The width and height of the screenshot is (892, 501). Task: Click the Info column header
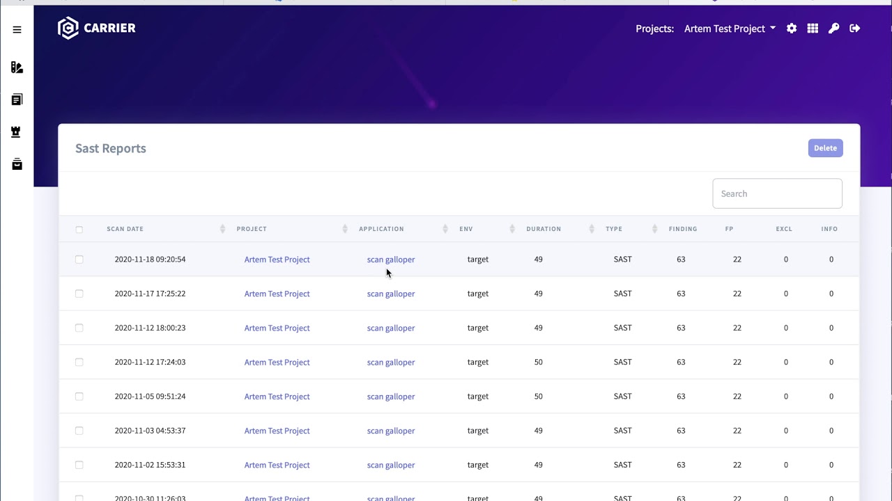(x=829, y=229)
